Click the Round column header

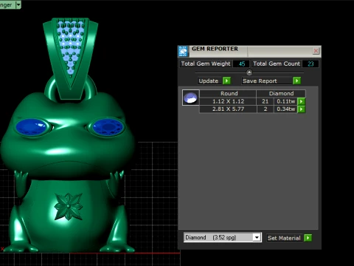[229, 93]
